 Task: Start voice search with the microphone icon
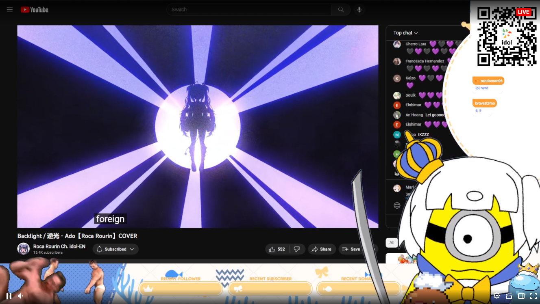tap(359, 10)
